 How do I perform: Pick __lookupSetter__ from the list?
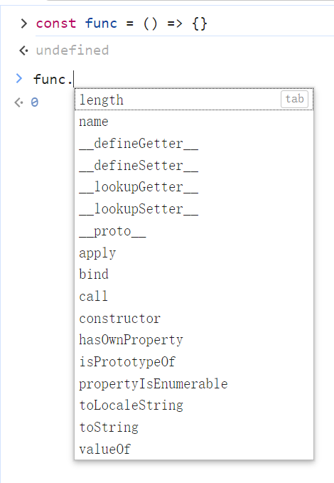click(x=194, y=209)
